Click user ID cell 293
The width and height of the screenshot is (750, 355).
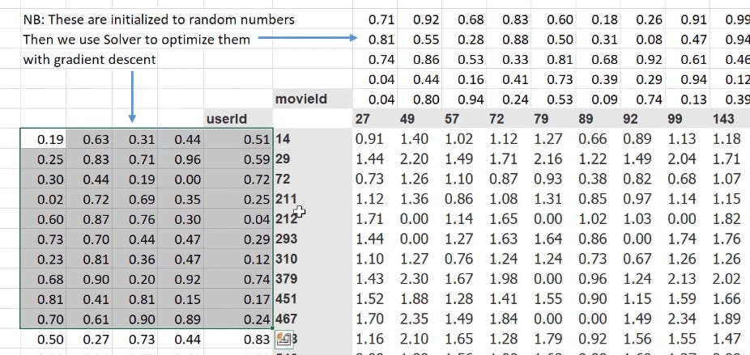[288, 239]
